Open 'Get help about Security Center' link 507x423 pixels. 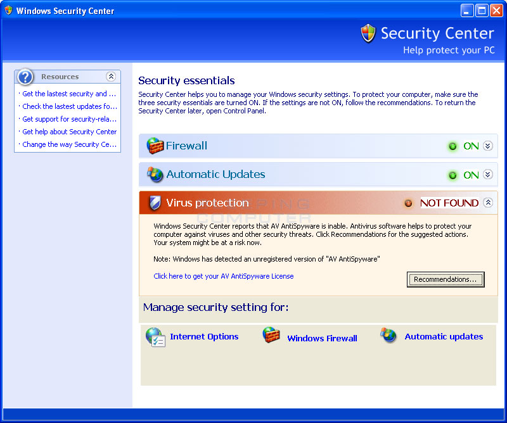coord(69,132)
